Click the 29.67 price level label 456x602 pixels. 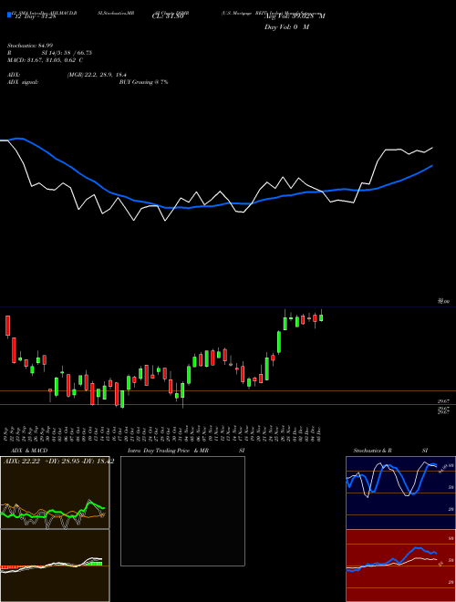(x=443, y=401)
